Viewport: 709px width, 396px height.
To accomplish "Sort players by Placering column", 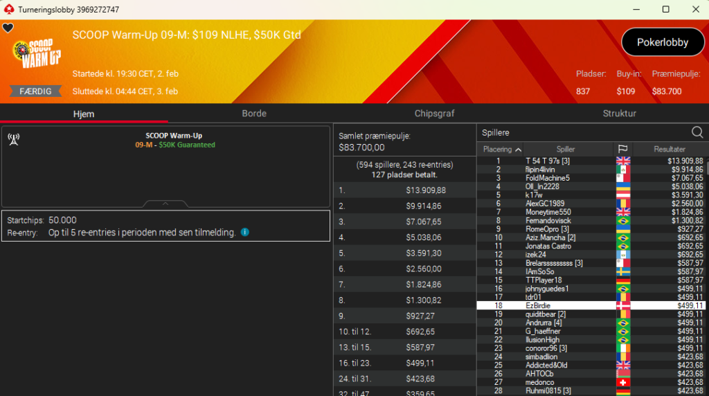I will (x=502, y=149).
